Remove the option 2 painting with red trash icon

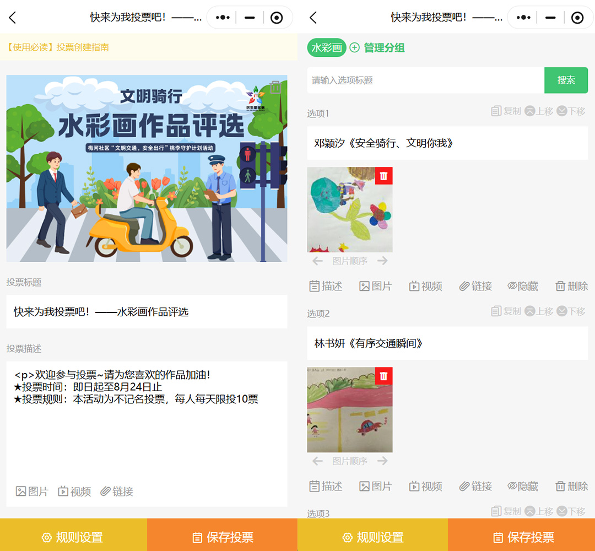coord(383,376)
